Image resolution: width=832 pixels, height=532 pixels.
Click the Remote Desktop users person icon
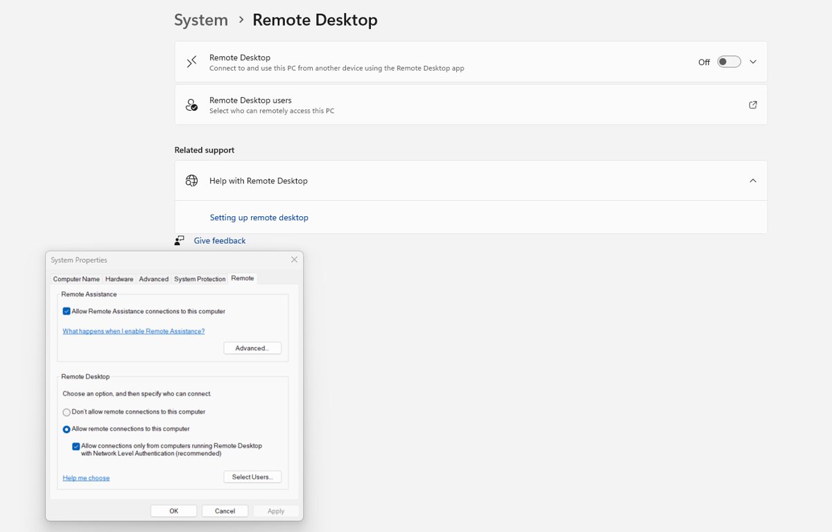191,105
